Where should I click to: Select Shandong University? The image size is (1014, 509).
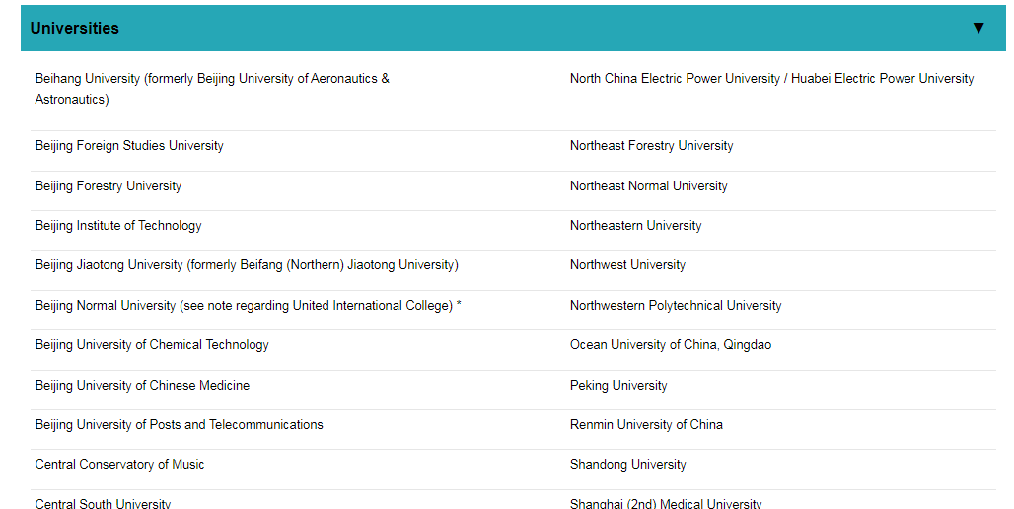coord(628,464)
